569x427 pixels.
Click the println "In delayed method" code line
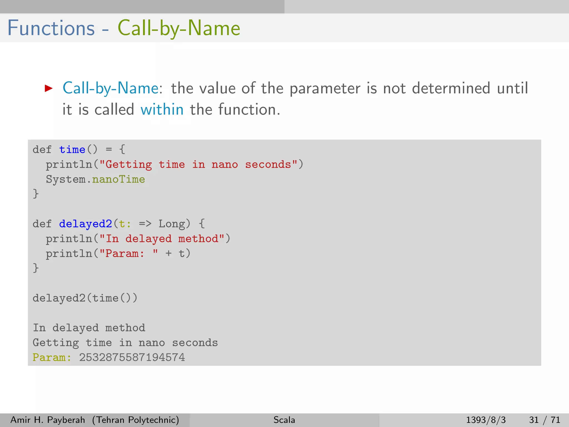pyautogui.click(x=138, y=239)
